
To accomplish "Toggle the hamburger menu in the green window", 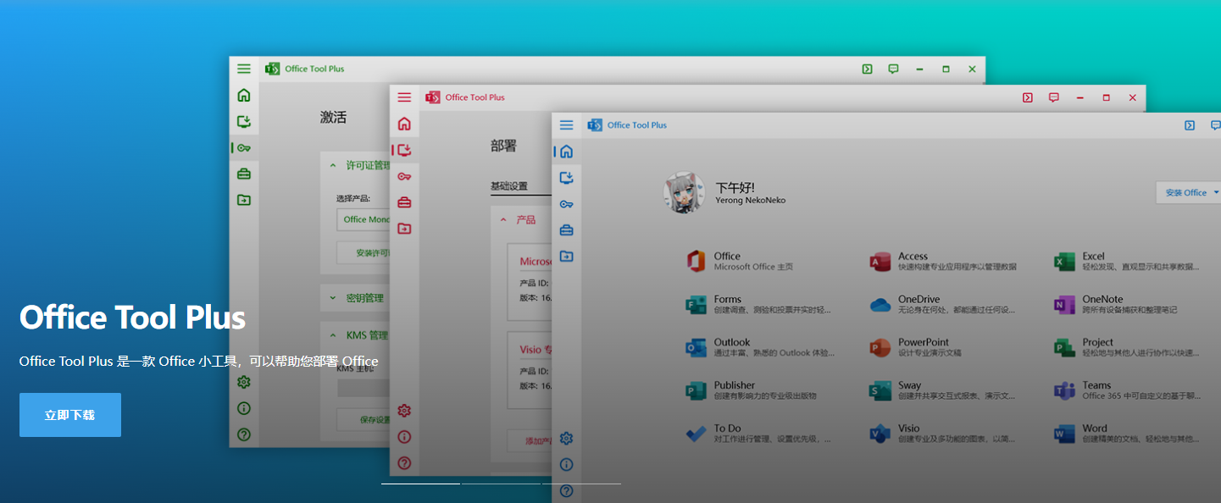I will tap(244, 69).
